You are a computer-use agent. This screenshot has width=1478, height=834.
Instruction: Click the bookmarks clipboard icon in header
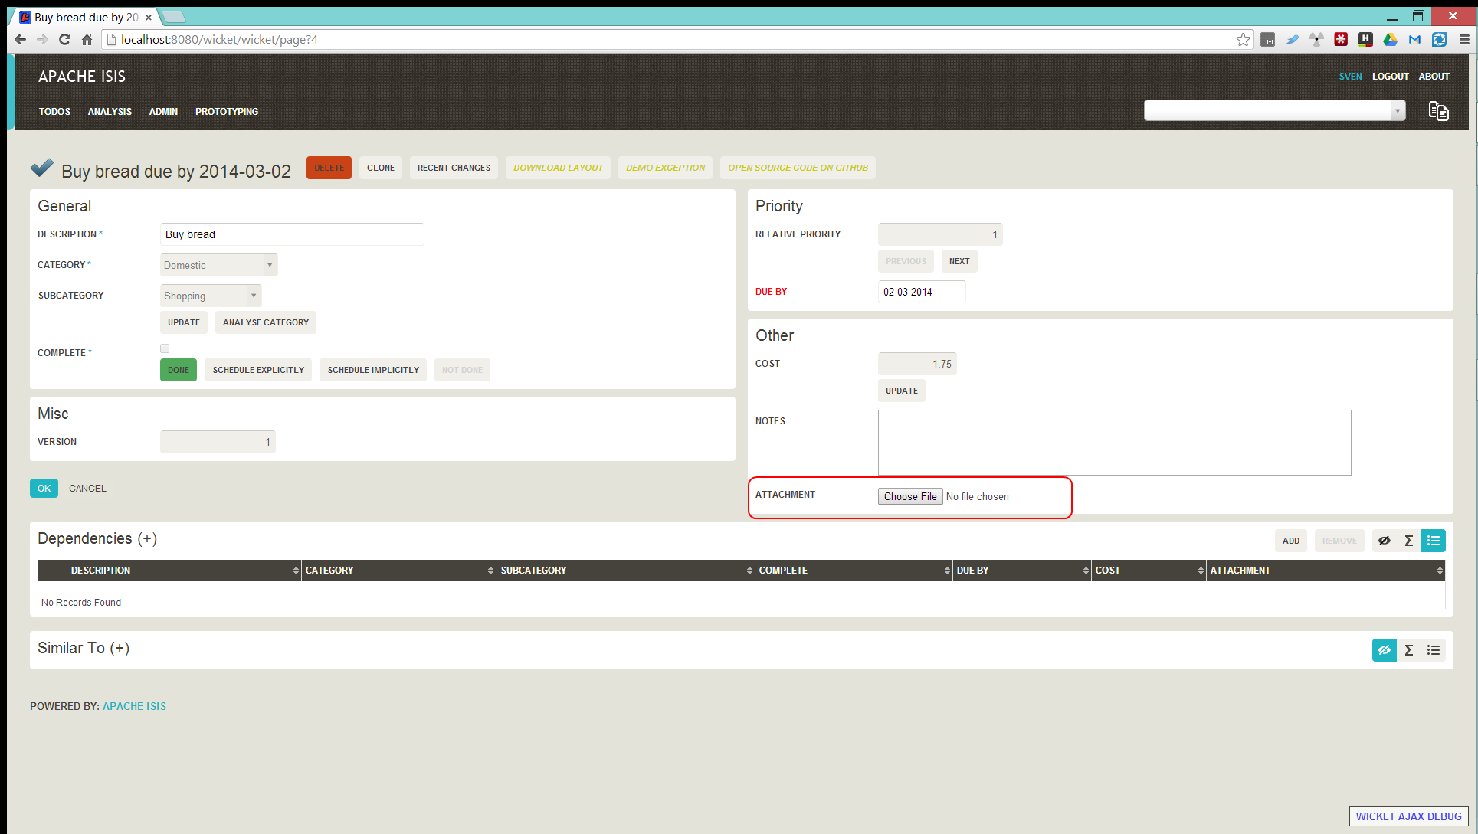tap(1438, 111)
